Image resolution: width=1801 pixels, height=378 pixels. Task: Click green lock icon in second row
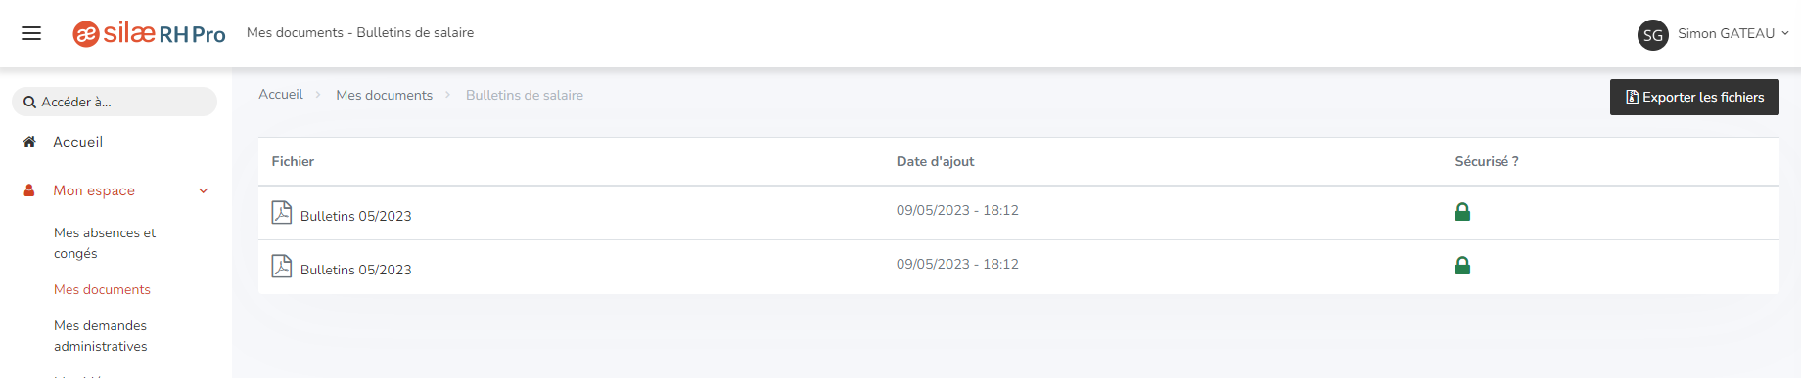[1462, 265]
